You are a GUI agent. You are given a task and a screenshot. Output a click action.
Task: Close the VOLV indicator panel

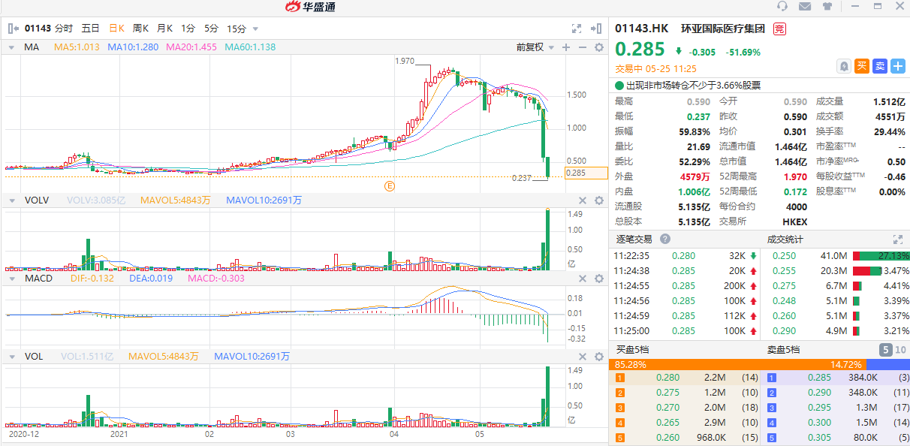click(582, 200)
